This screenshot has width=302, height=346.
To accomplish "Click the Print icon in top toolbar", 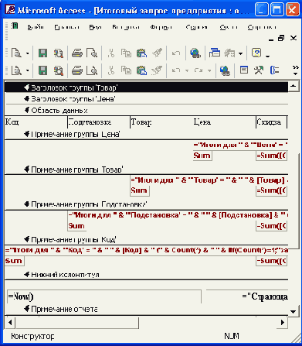I will tap(76, 53).
